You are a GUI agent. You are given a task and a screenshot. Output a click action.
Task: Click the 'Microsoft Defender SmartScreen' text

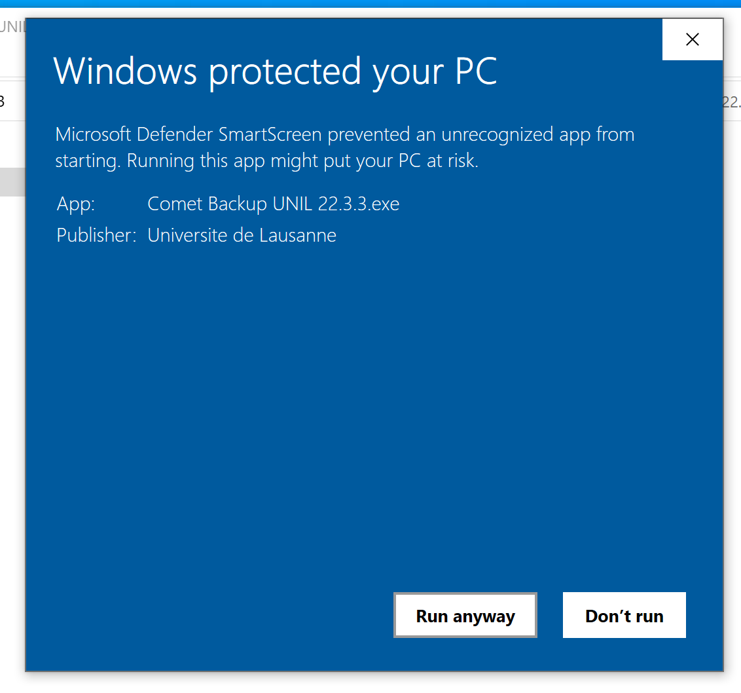(x=189, y=135)
